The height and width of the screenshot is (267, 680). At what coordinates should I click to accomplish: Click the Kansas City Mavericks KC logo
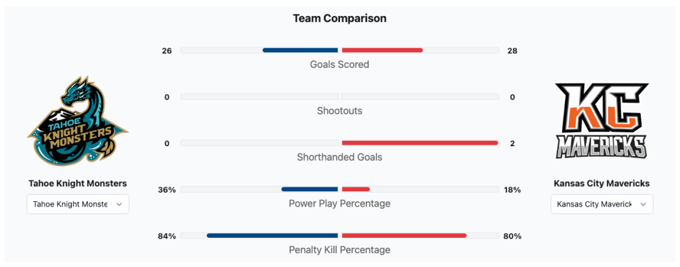coord(601,121)
